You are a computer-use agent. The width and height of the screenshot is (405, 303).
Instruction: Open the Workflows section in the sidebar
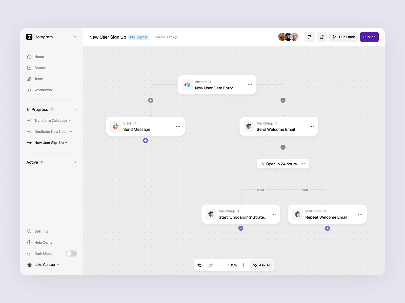43,90
